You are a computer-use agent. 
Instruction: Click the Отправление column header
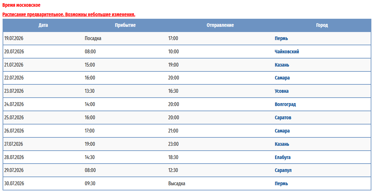pos(220,25)
